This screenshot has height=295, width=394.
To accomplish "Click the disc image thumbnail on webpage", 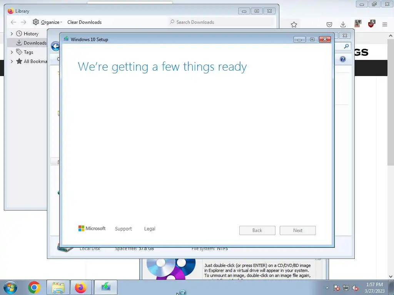I will [x=171, y=269].
